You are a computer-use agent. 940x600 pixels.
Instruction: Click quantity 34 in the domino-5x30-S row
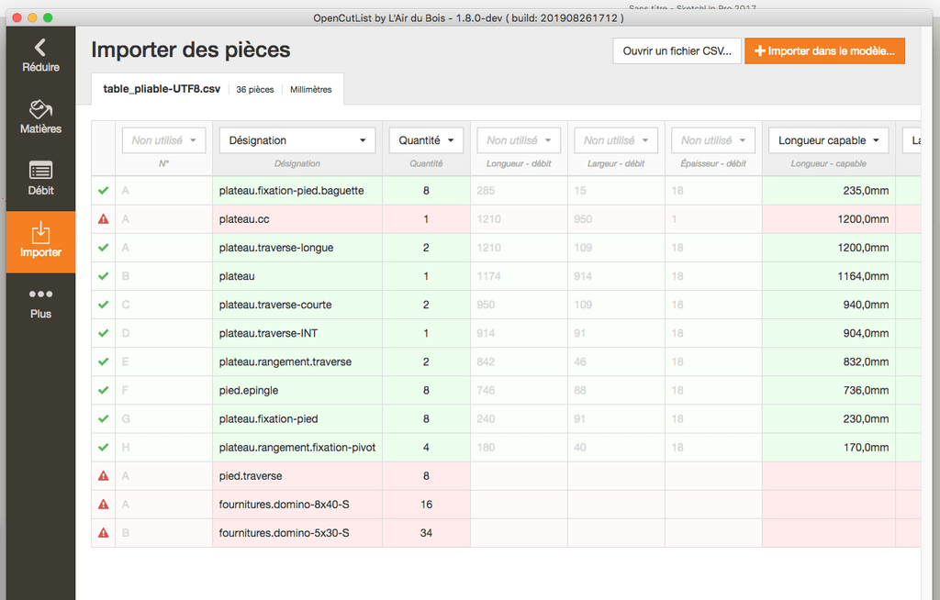[426, 533]
